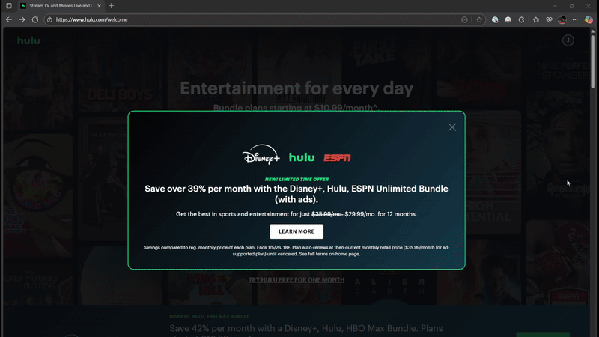Go back to previous page
599x337 pixels.
pyautogui.click(x=9, y=20)
